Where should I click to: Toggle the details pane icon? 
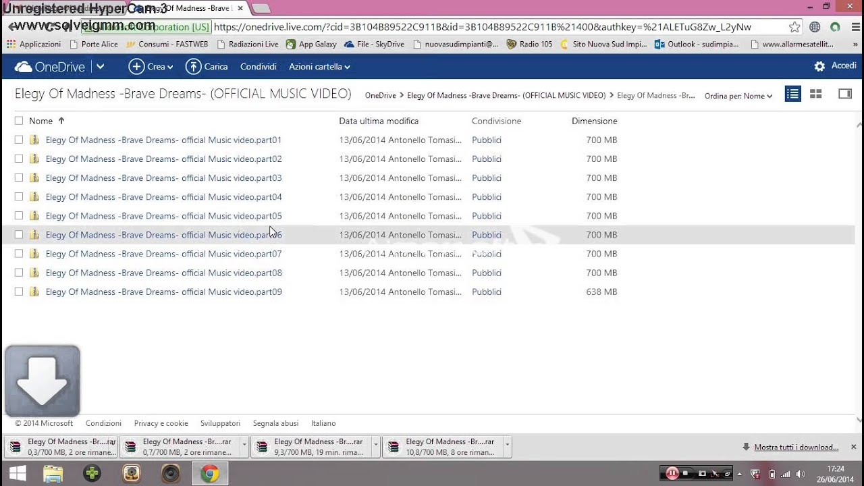(x=845, y=94)
